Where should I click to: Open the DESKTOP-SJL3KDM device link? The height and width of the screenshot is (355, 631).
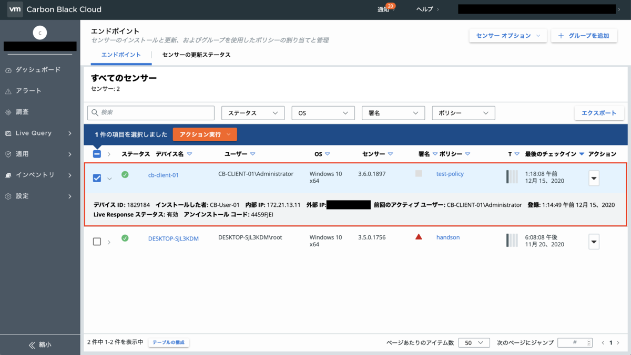(174, 238)
